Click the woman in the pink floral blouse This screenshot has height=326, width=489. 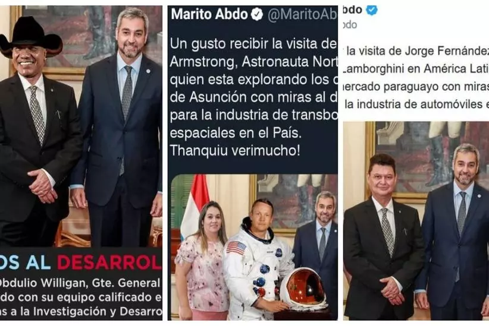202,261
